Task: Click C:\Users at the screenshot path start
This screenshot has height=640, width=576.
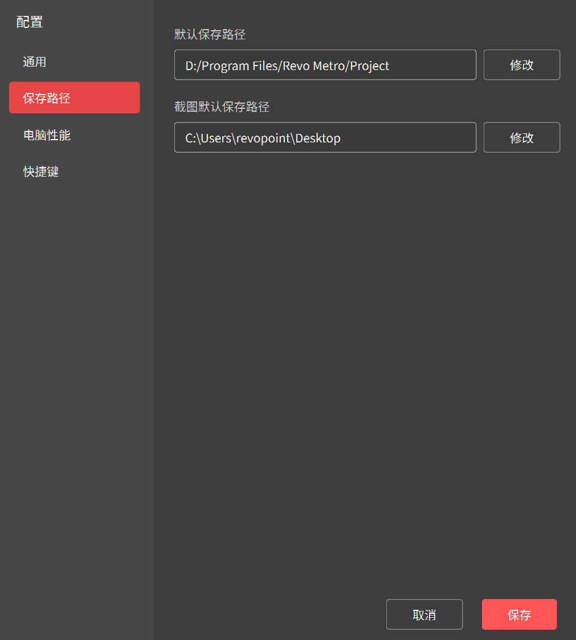Action: 209,138
